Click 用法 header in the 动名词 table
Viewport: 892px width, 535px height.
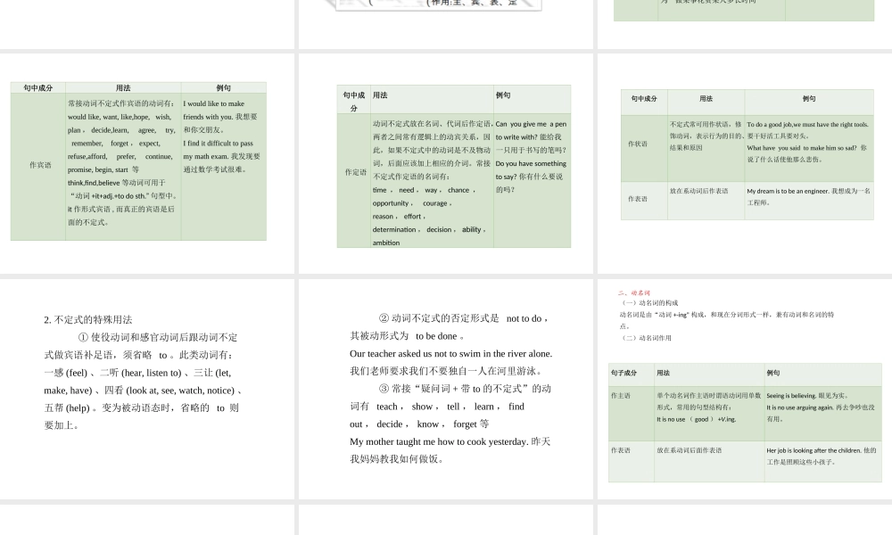pos(664,373)
